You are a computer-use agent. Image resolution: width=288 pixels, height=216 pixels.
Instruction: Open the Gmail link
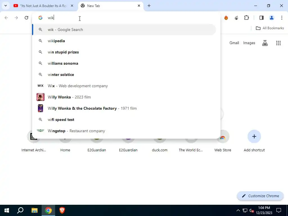234,43
